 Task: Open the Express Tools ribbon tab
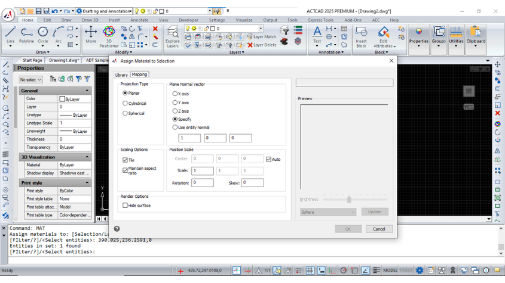point(320,20)
